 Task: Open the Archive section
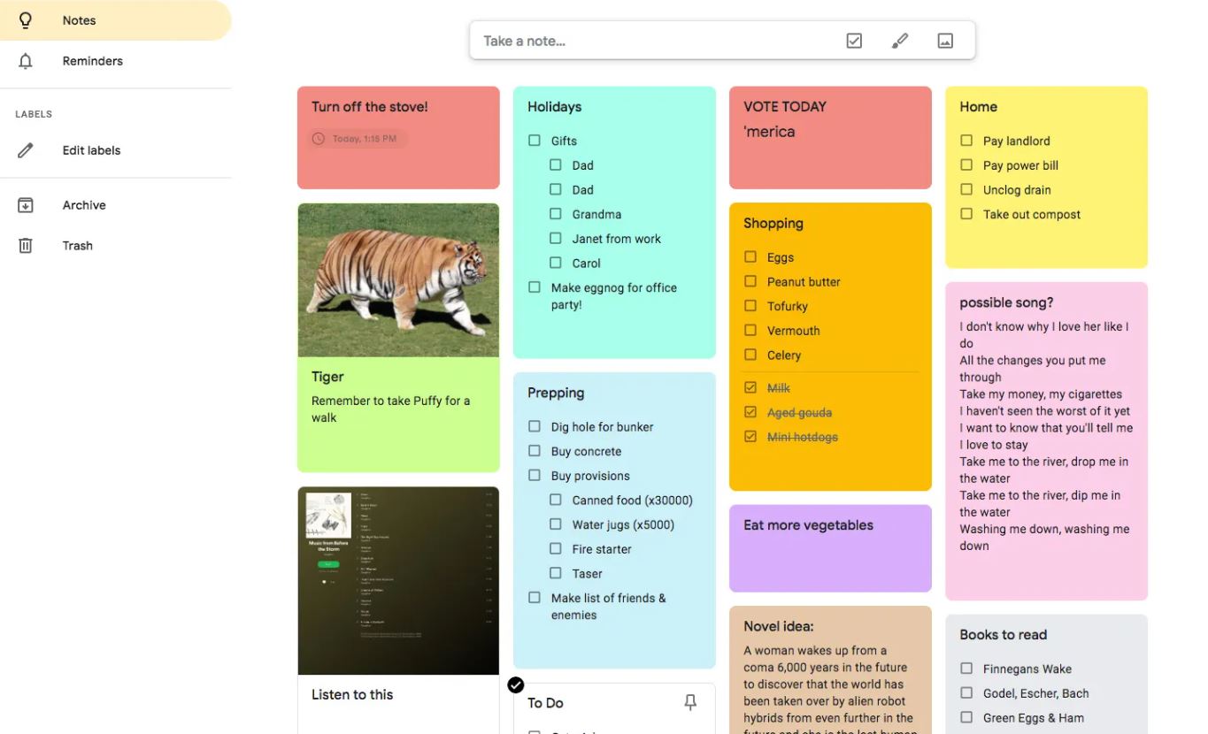pyautogui.click(x=84, y=205)
